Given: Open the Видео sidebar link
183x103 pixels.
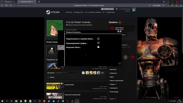Looking at the screenshot, I should (x=112, y=77).
